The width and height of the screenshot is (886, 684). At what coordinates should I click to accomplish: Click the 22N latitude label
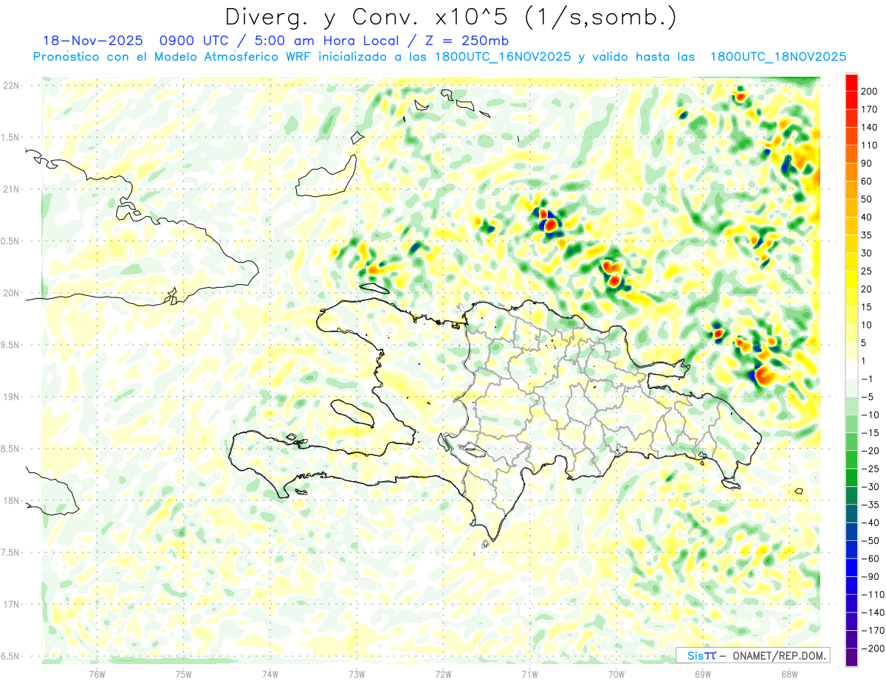click(x=10, y=86)
